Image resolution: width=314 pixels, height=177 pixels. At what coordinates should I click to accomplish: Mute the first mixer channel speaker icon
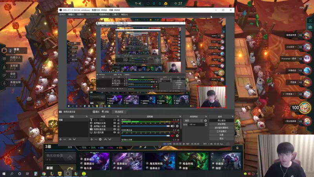(172, 126)
